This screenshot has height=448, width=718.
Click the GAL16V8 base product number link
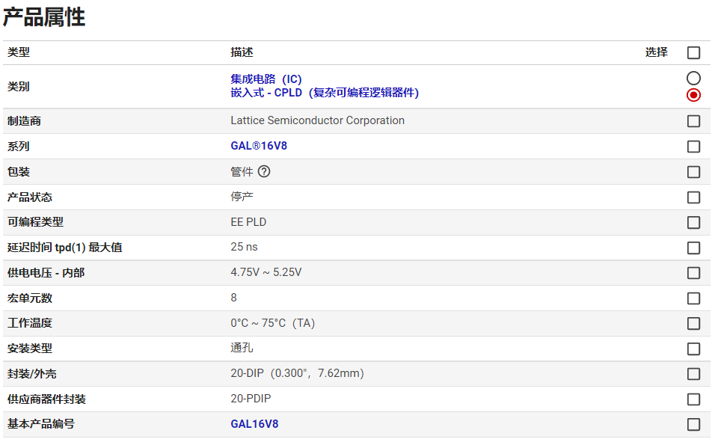(254, 424)
